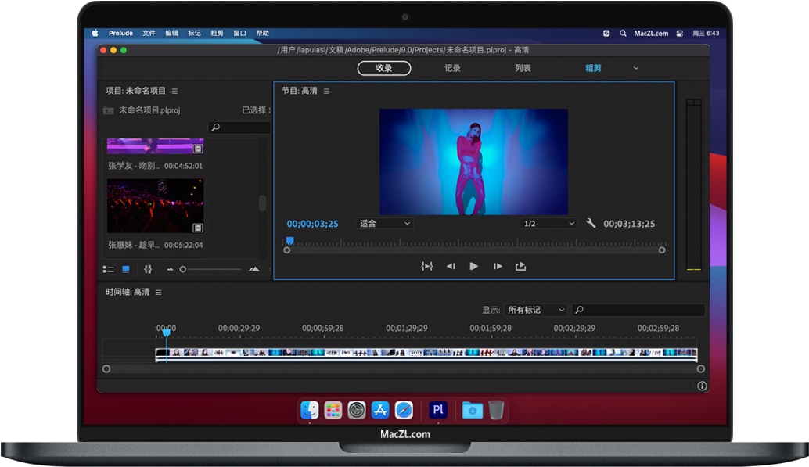
Task: Click the 收录 ingest button
Action: pyautogui.click(x=383, y=68)
